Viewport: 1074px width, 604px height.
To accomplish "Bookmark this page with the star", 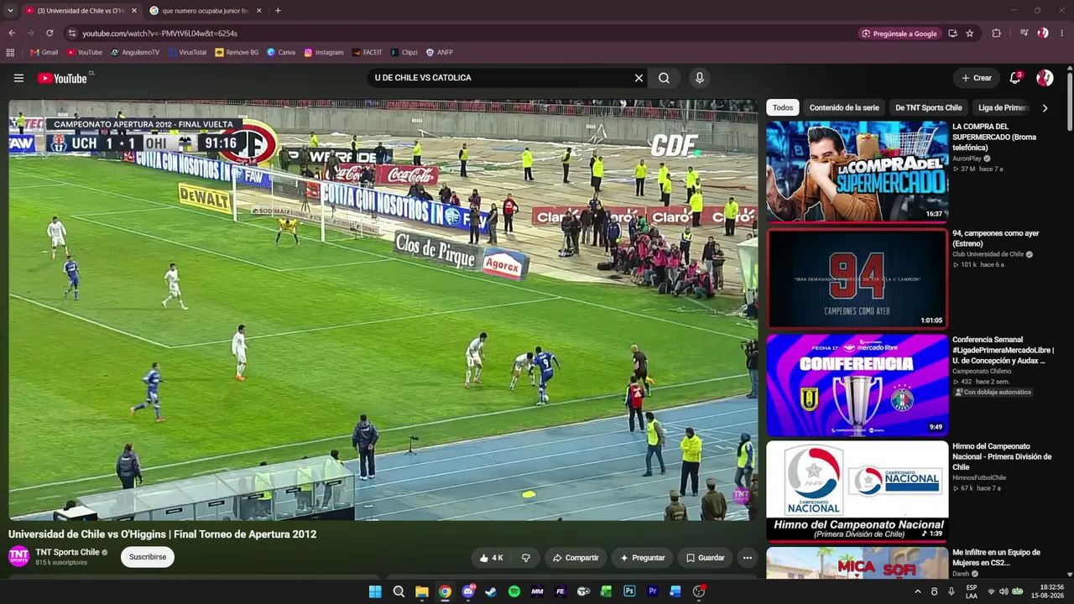I will tap(970, 34).
